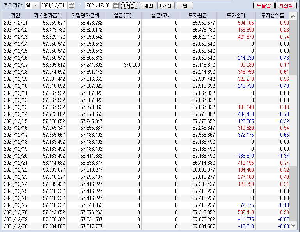Sort by the 기초평가금액 column header
Viewport: 300px width, 232px height.
pos(48,15)
